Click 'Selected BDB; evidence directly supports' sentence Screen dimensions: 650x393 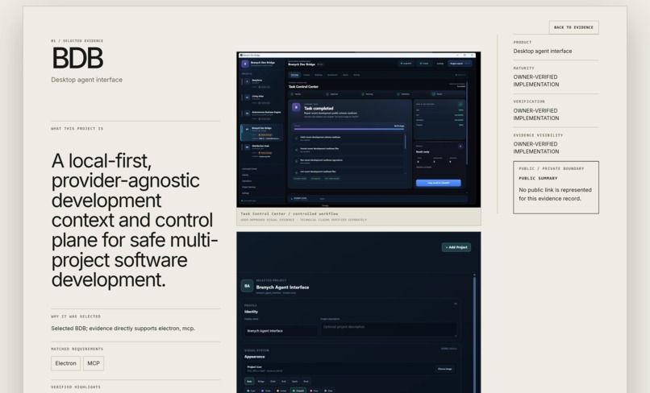123,328
